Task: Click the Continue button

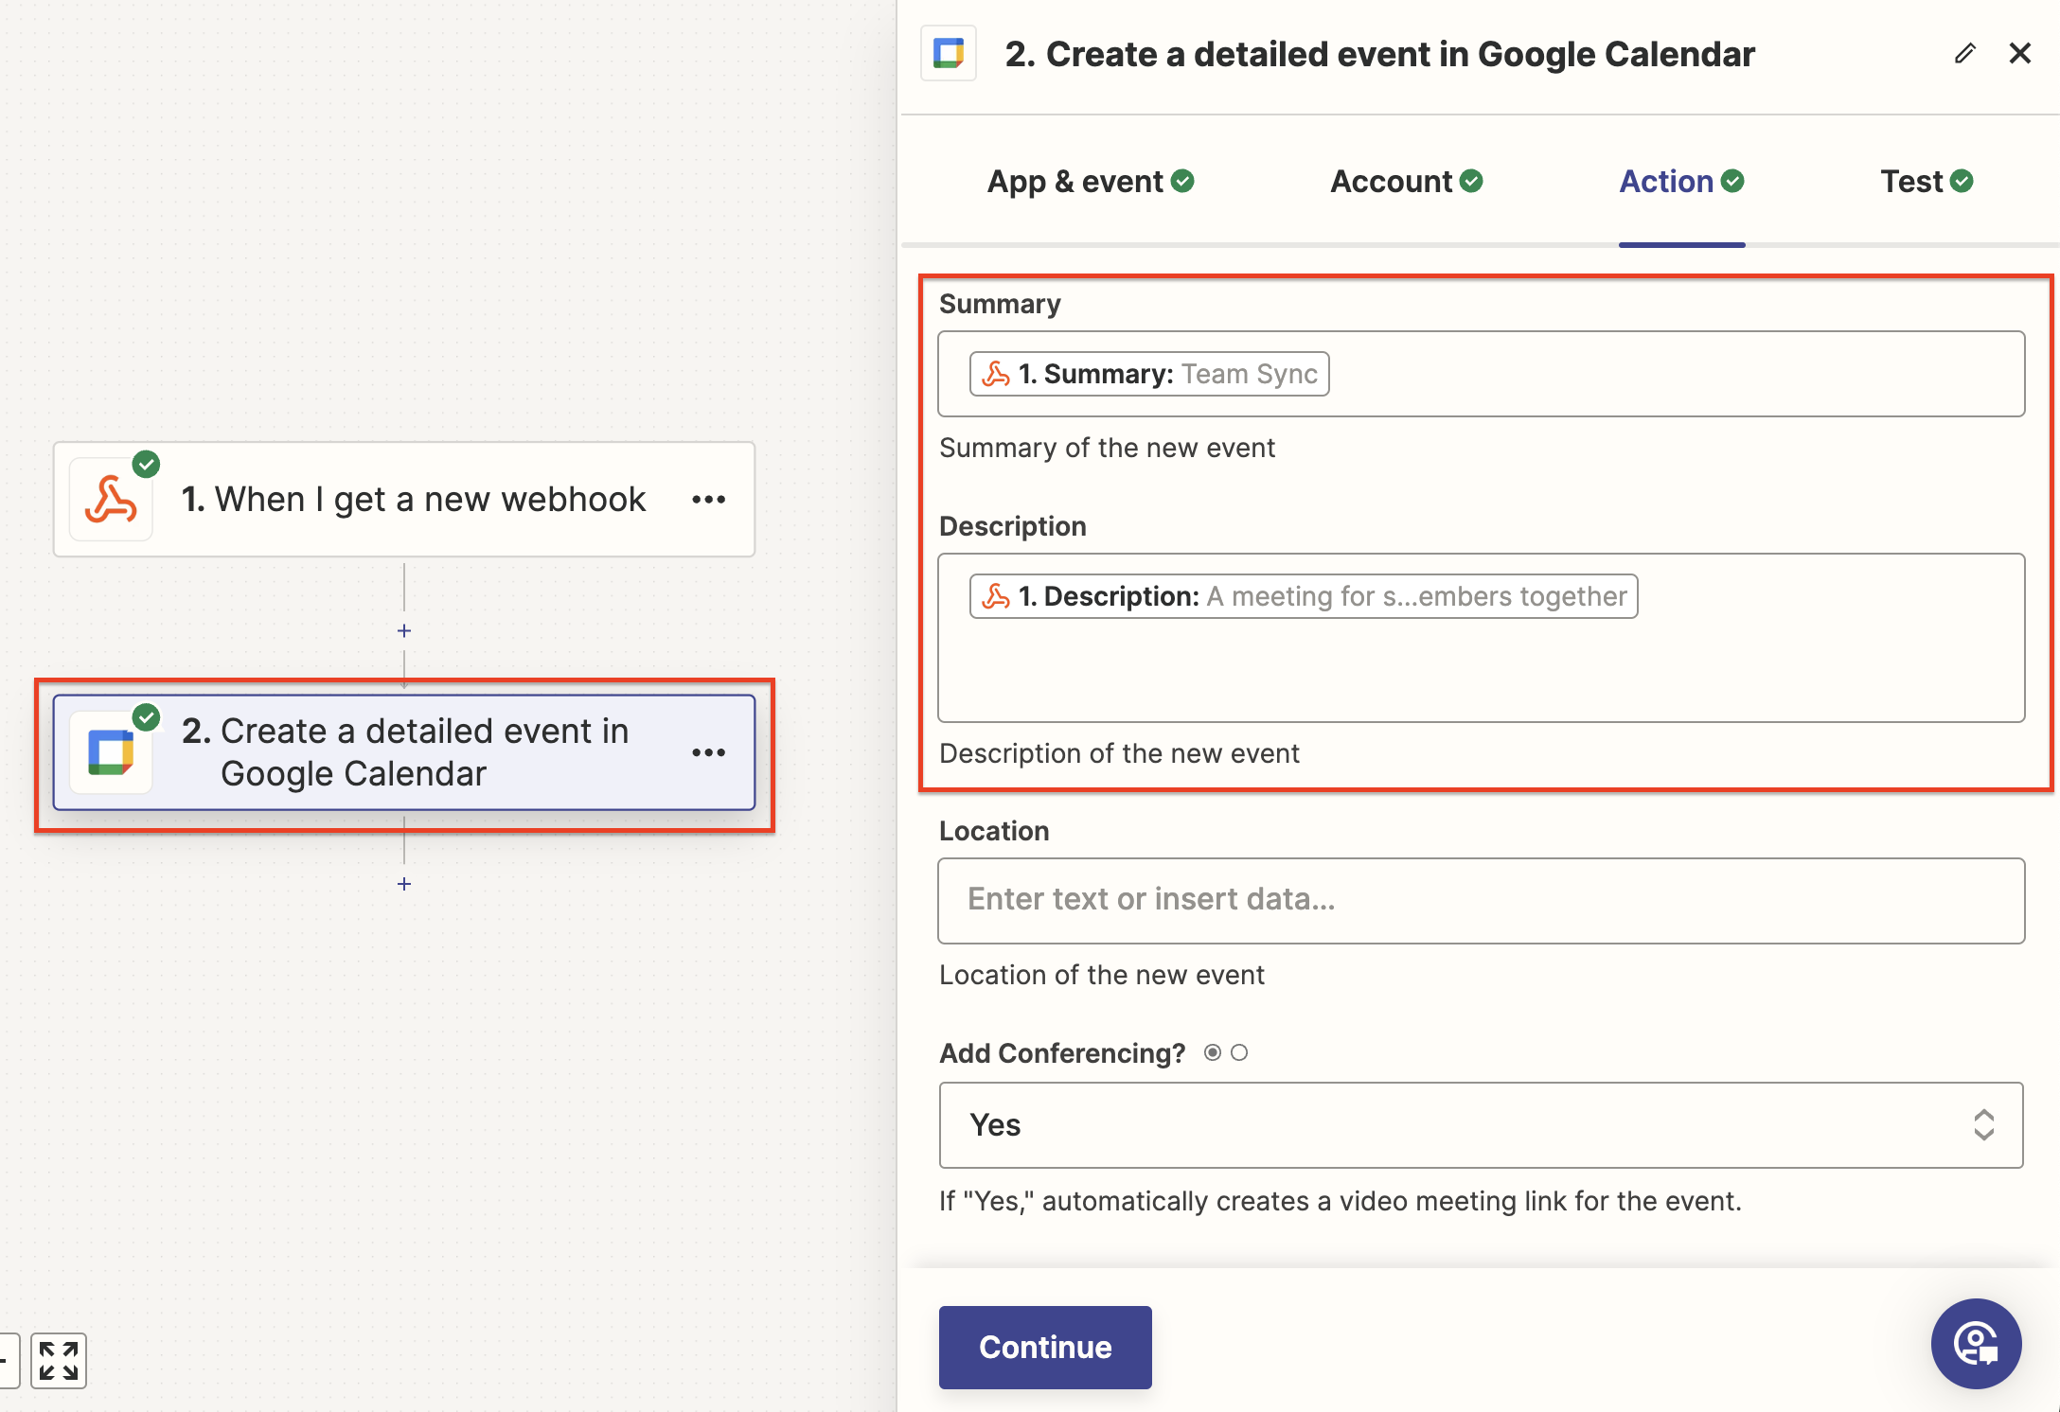Action: (x=1045, y=1348)
